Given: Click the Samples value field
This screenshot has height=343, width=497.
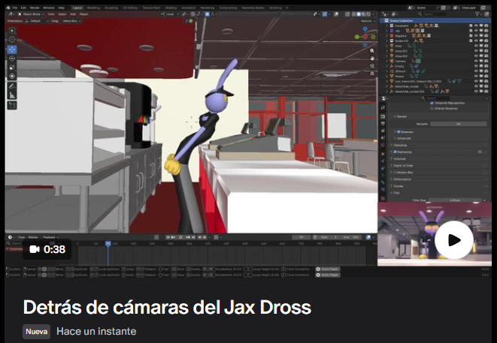Looking at the screenshot, I should 459,124.
